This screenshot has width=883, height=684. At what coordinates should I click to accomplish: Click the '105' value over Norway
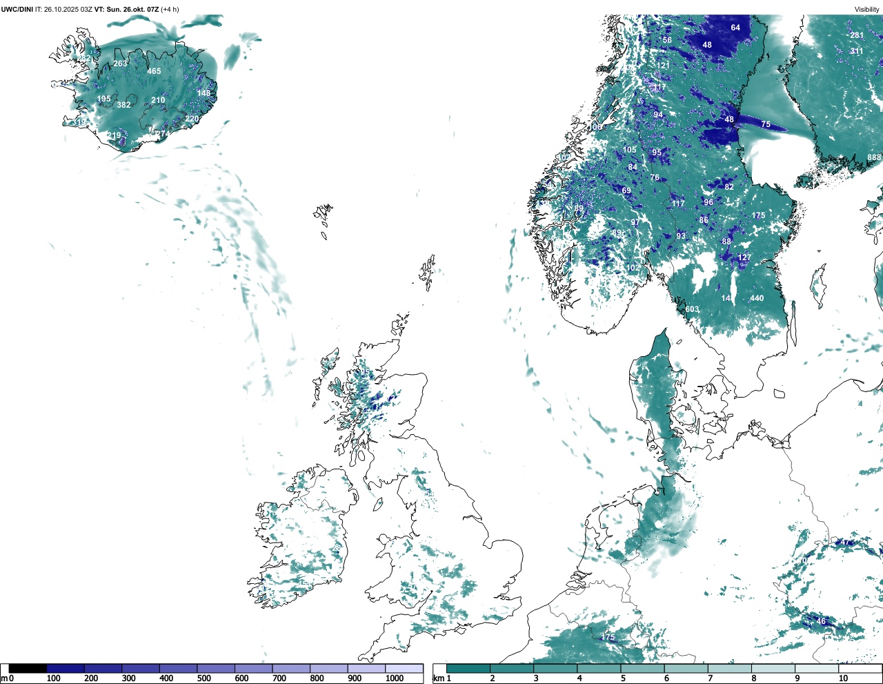(630, 150)
